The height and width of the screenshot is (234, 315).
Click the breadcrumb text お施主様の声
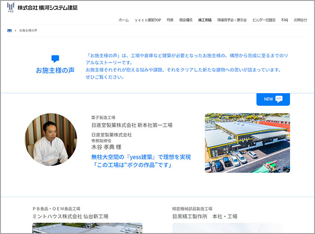28,31
